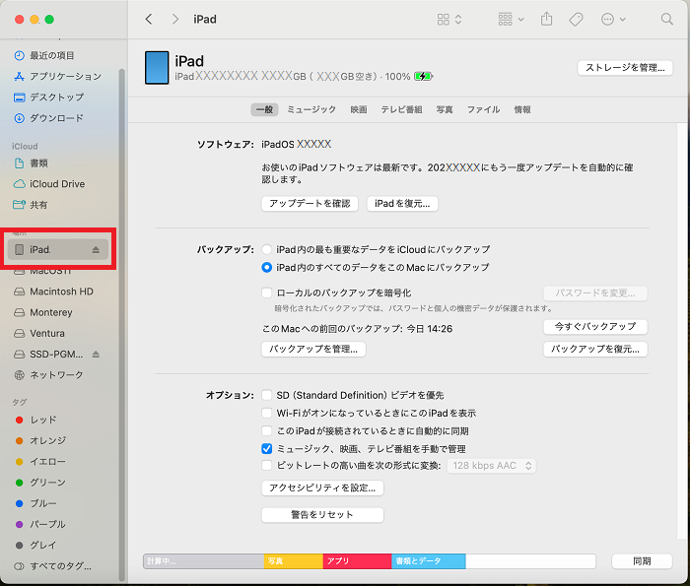Select the イエロー tag
The width and height of the screenshot is (690, 586).
(x=40, y=462)
